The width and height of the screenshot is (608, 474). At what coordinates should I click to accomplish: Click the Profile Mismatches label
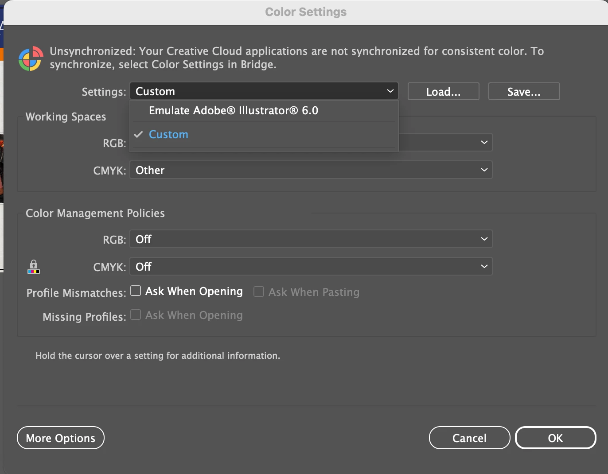76,293
